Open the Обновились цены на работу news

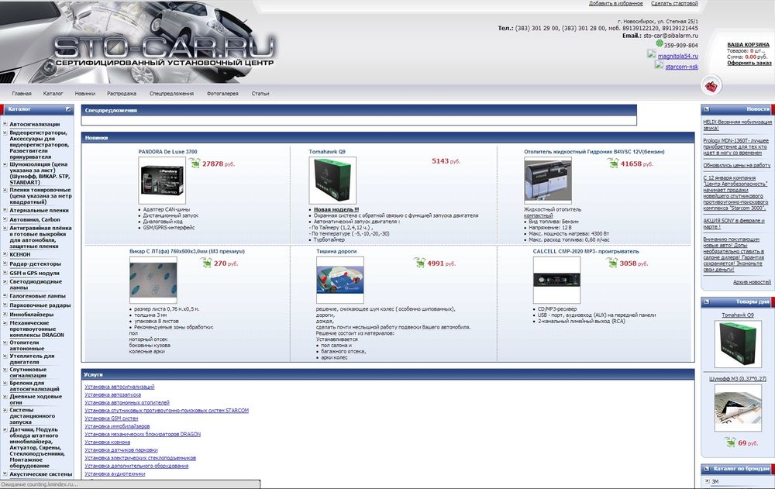pos(737,165)
